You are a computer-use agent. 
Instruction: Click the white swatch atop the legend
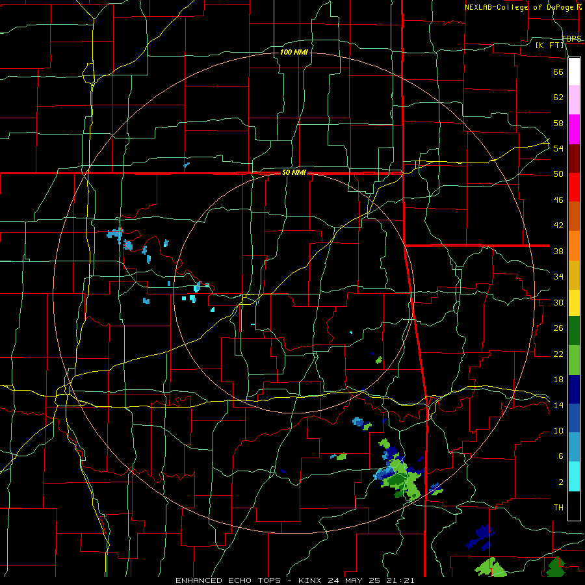click(x=574, y=71)
